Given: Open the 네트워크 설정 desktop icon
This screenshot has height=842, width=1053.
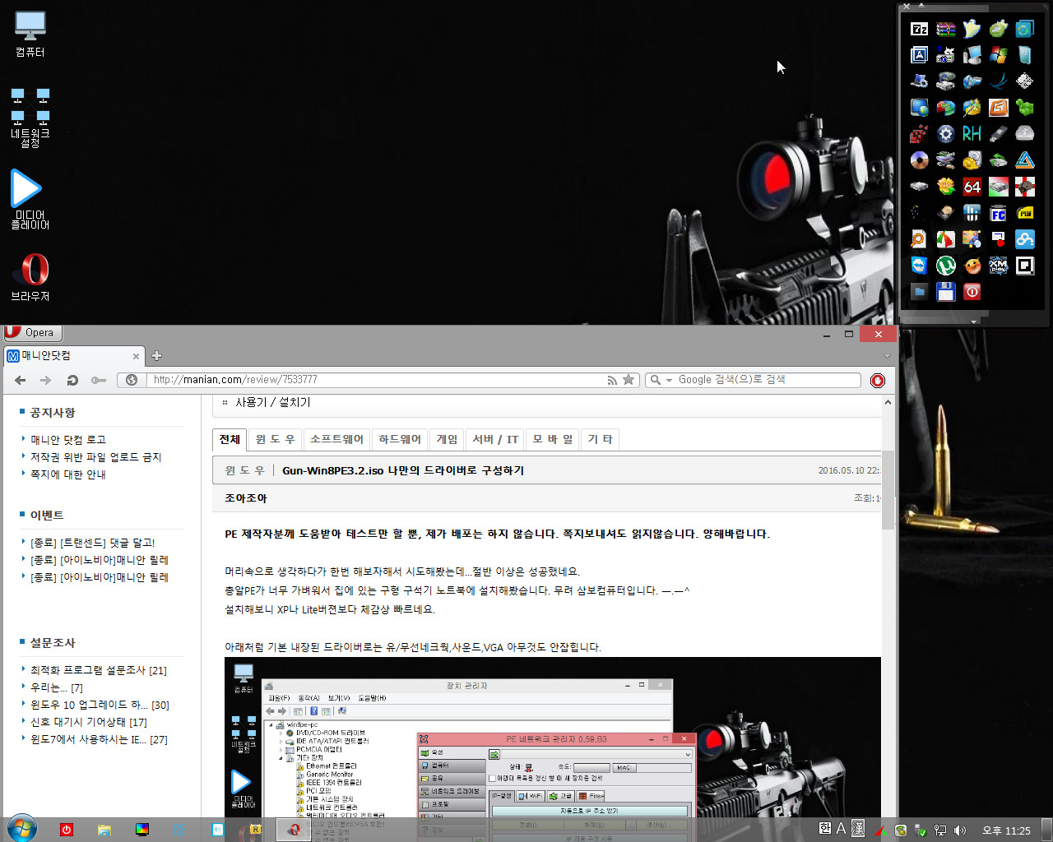Looking at the screenshot, I should pos(30,118).
